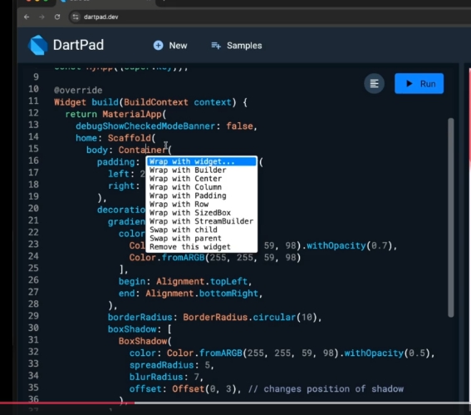Click 'Scaffold' on line 14
This screenshot has width=471, height=415.
click(129, 138)
